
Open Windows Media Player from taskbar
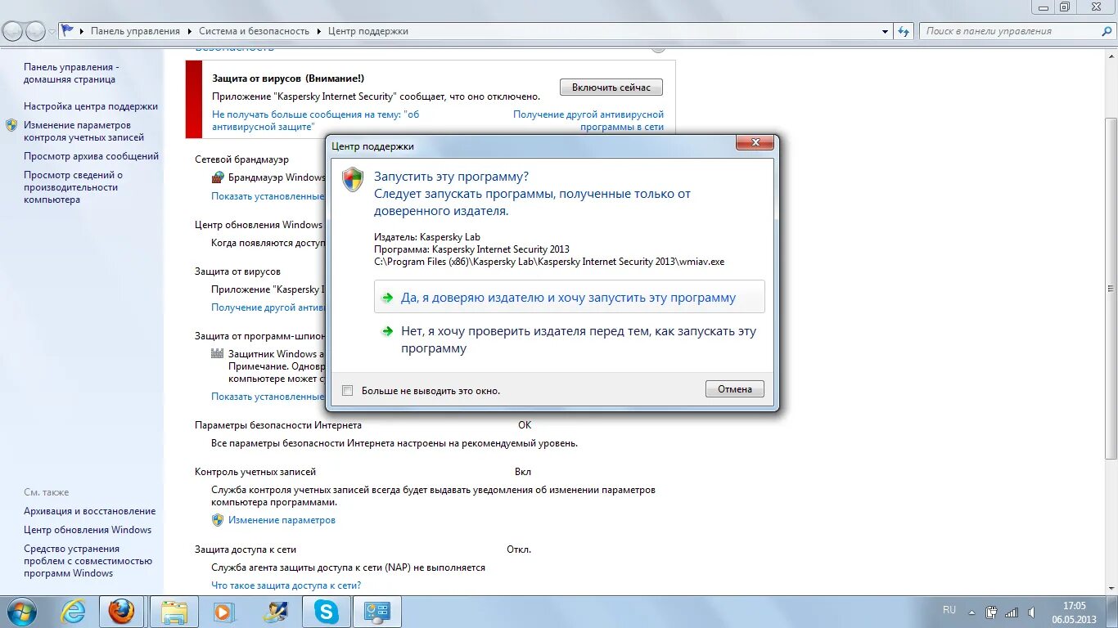[223, 612]
